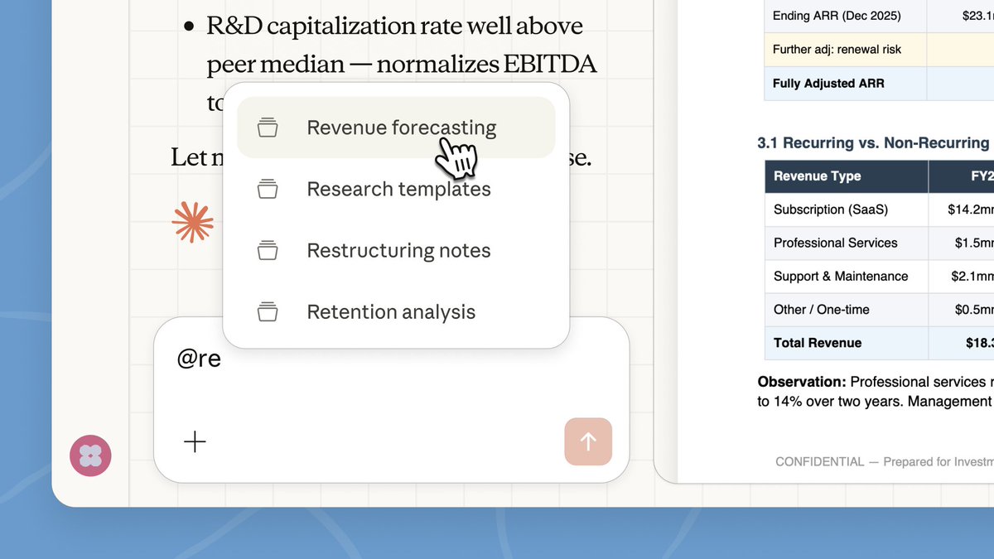This screenshot has width=994, height=559.
Task: Click the folder icon beside Revenue forecasting
Action: coord(267,127)
